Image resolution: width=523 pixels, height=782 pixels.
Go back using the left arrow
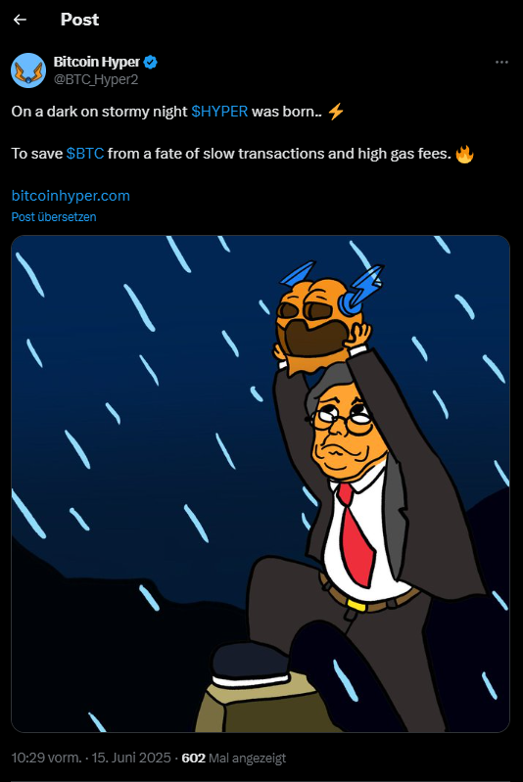20,20
